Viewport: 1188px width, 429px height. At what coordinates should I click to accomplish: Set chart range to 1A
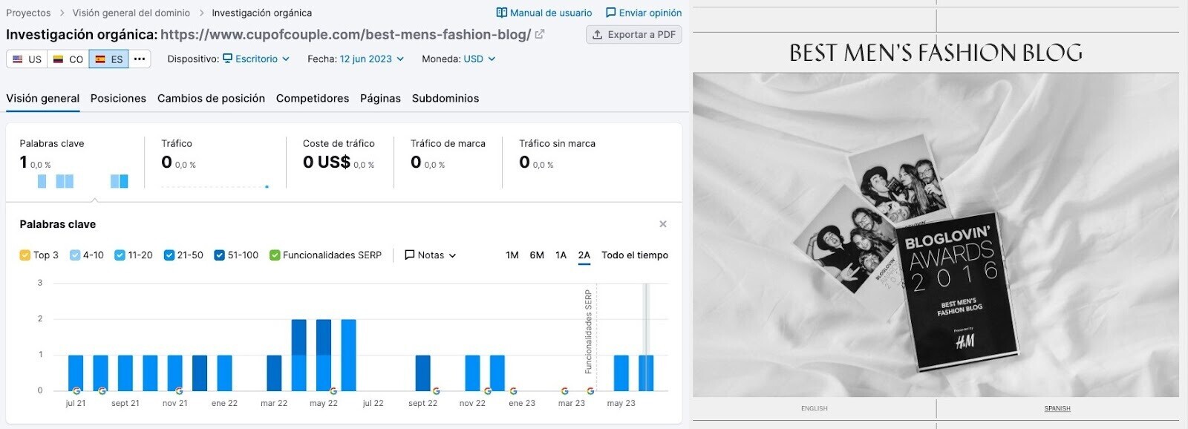[561, 255]
